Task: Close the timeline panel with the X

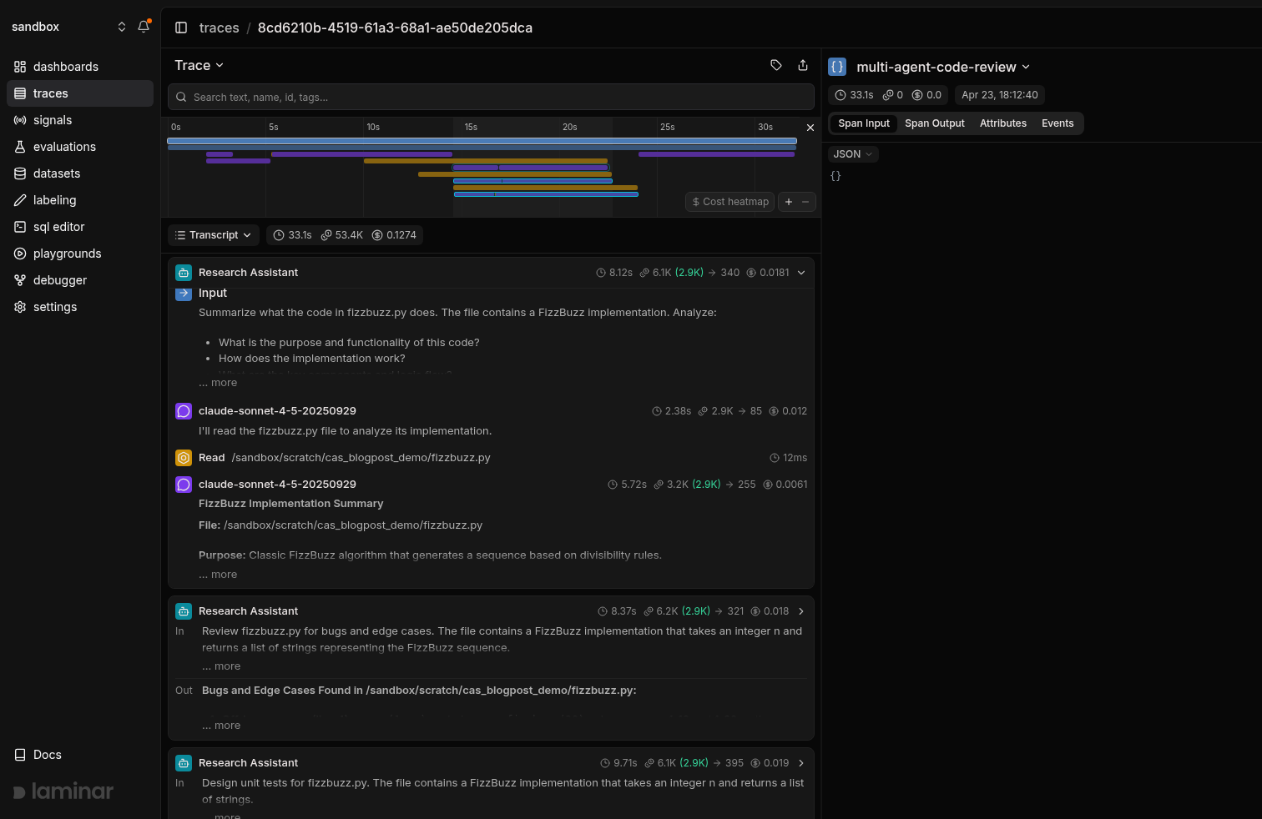Action: [810, 128]
